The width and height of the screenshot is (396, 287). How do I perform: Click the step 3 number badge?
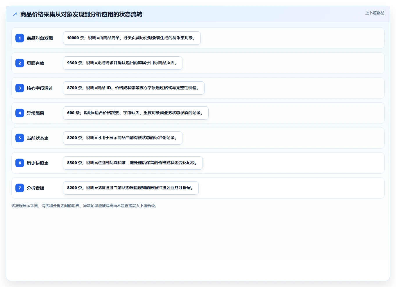[20, 88]
